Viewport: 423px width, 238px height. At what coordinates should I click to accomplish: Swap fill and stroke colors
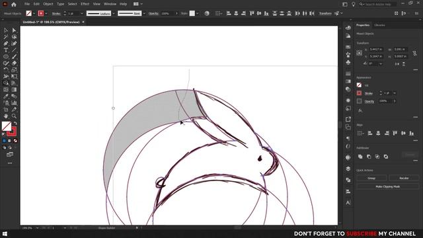(15, 124)
